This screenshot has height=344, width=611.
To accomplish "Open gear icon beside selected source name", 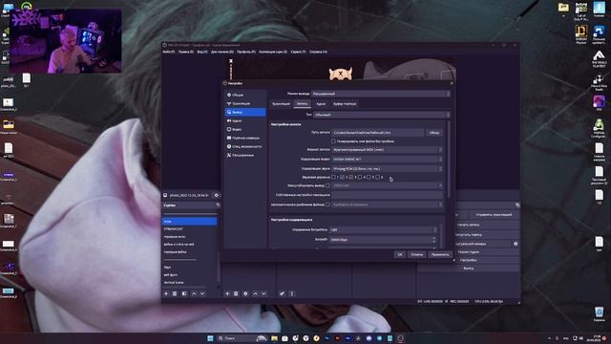I will 217,195.
